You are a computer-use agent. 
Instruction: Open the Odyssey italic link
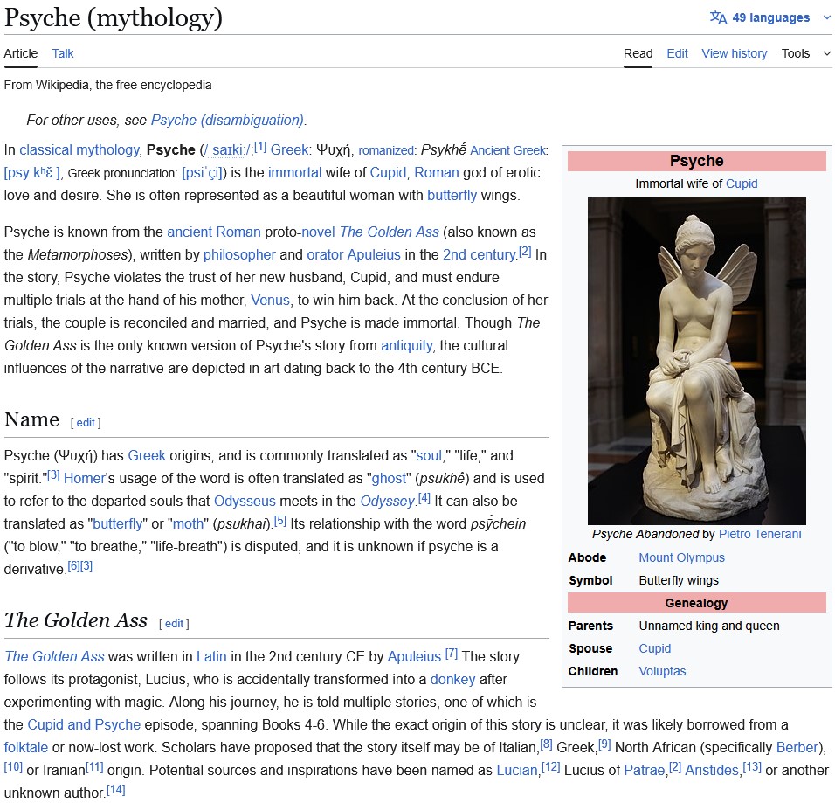(x=387, y=501)
